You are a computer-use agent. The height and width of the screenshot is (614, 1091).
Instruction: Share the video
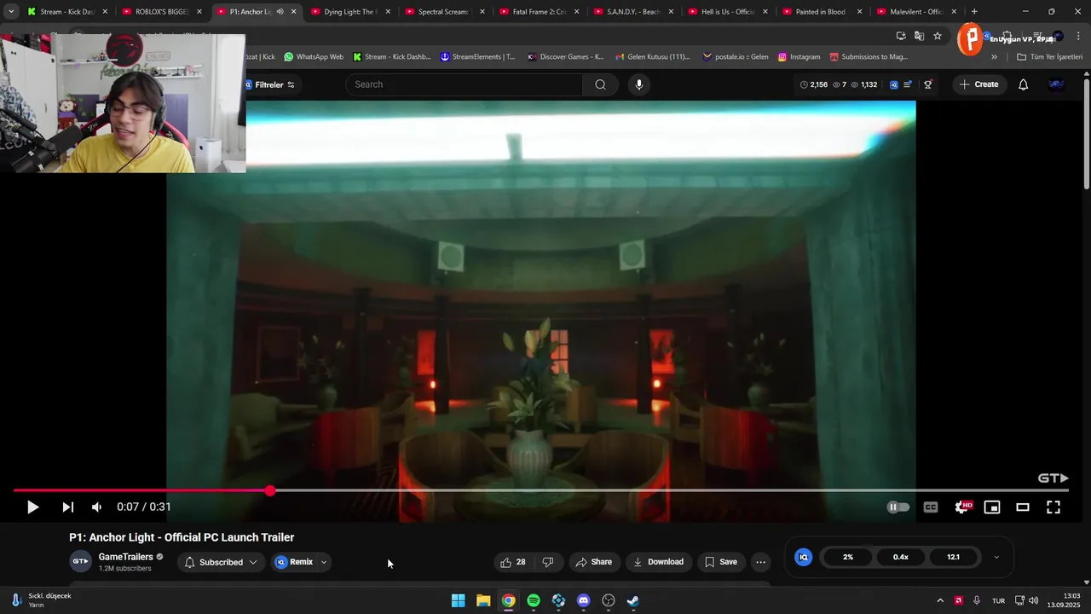(593, 562)
